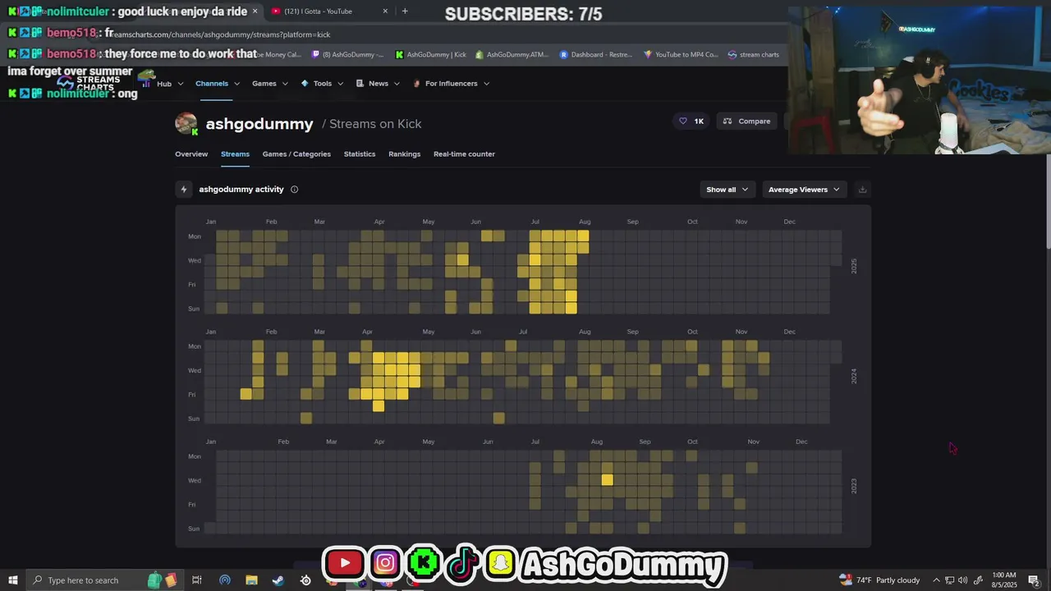This screenshot has width=1051, height=591.
Task: Open Task View from the taskbar
Action: (197, 580)
